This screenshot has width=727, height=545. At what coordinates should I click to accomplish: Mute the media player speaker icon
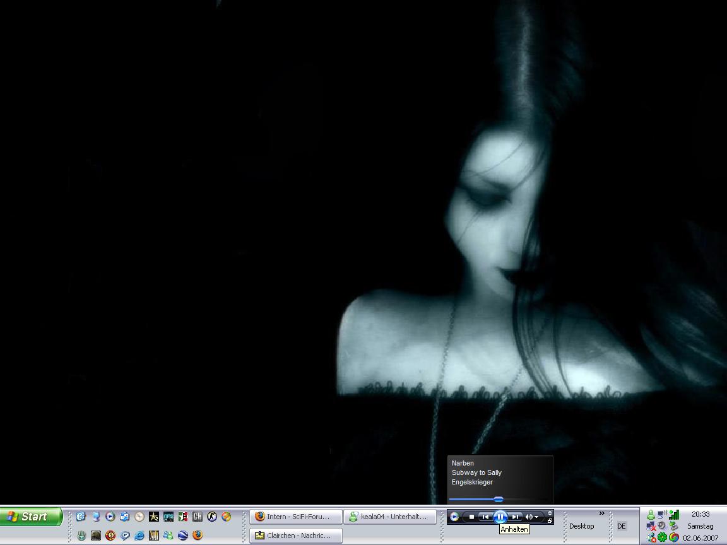click(x=529, y=517)
